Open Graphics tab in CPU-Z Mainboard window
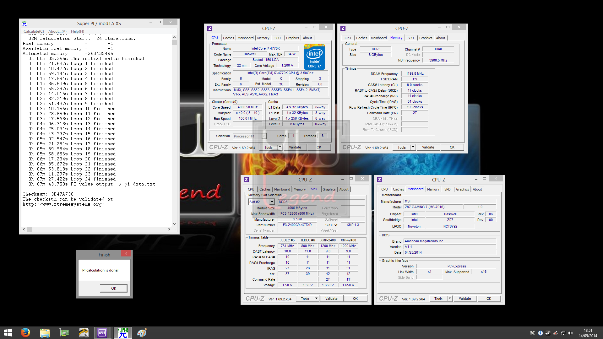This screenshot has height=339, width=603. 463,189
